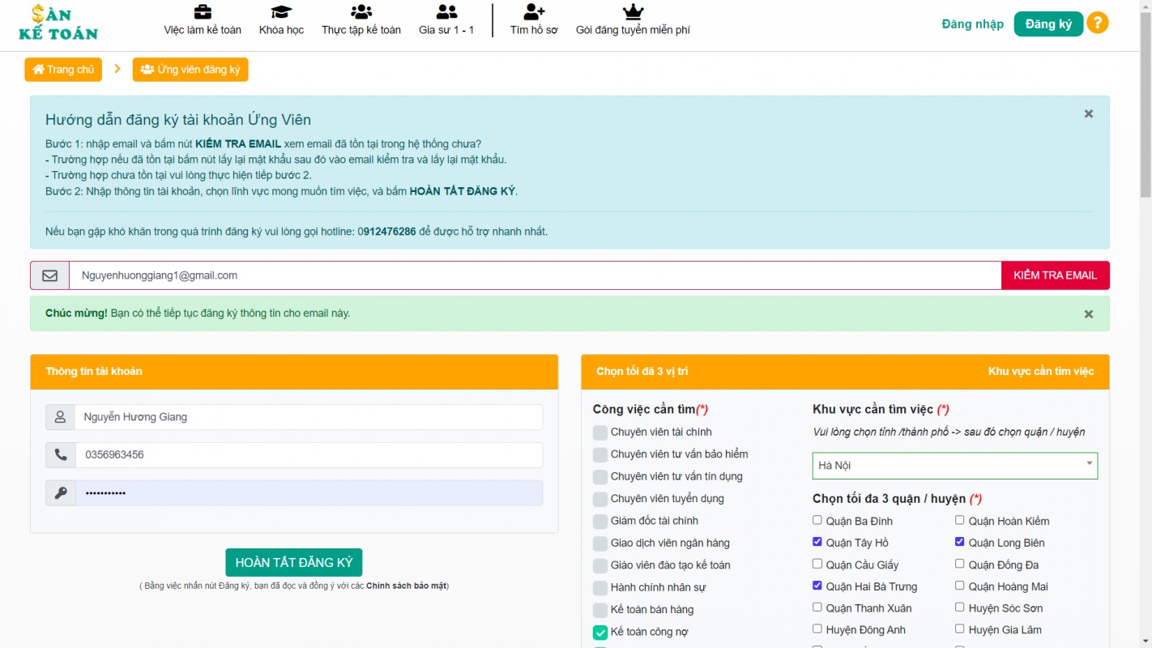Screen dimensions: 1152x648
Task: Click the Sàn Kế Toán logo
Action: coord(58,23)
